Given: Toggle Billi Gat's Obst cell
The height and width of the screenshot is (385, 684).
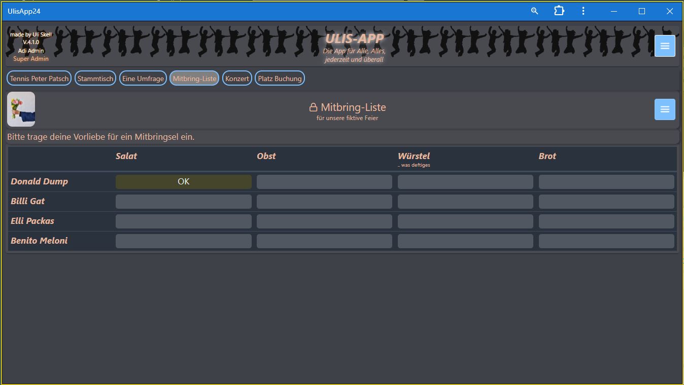Looking at the screenshot, I should click(324, 202).
